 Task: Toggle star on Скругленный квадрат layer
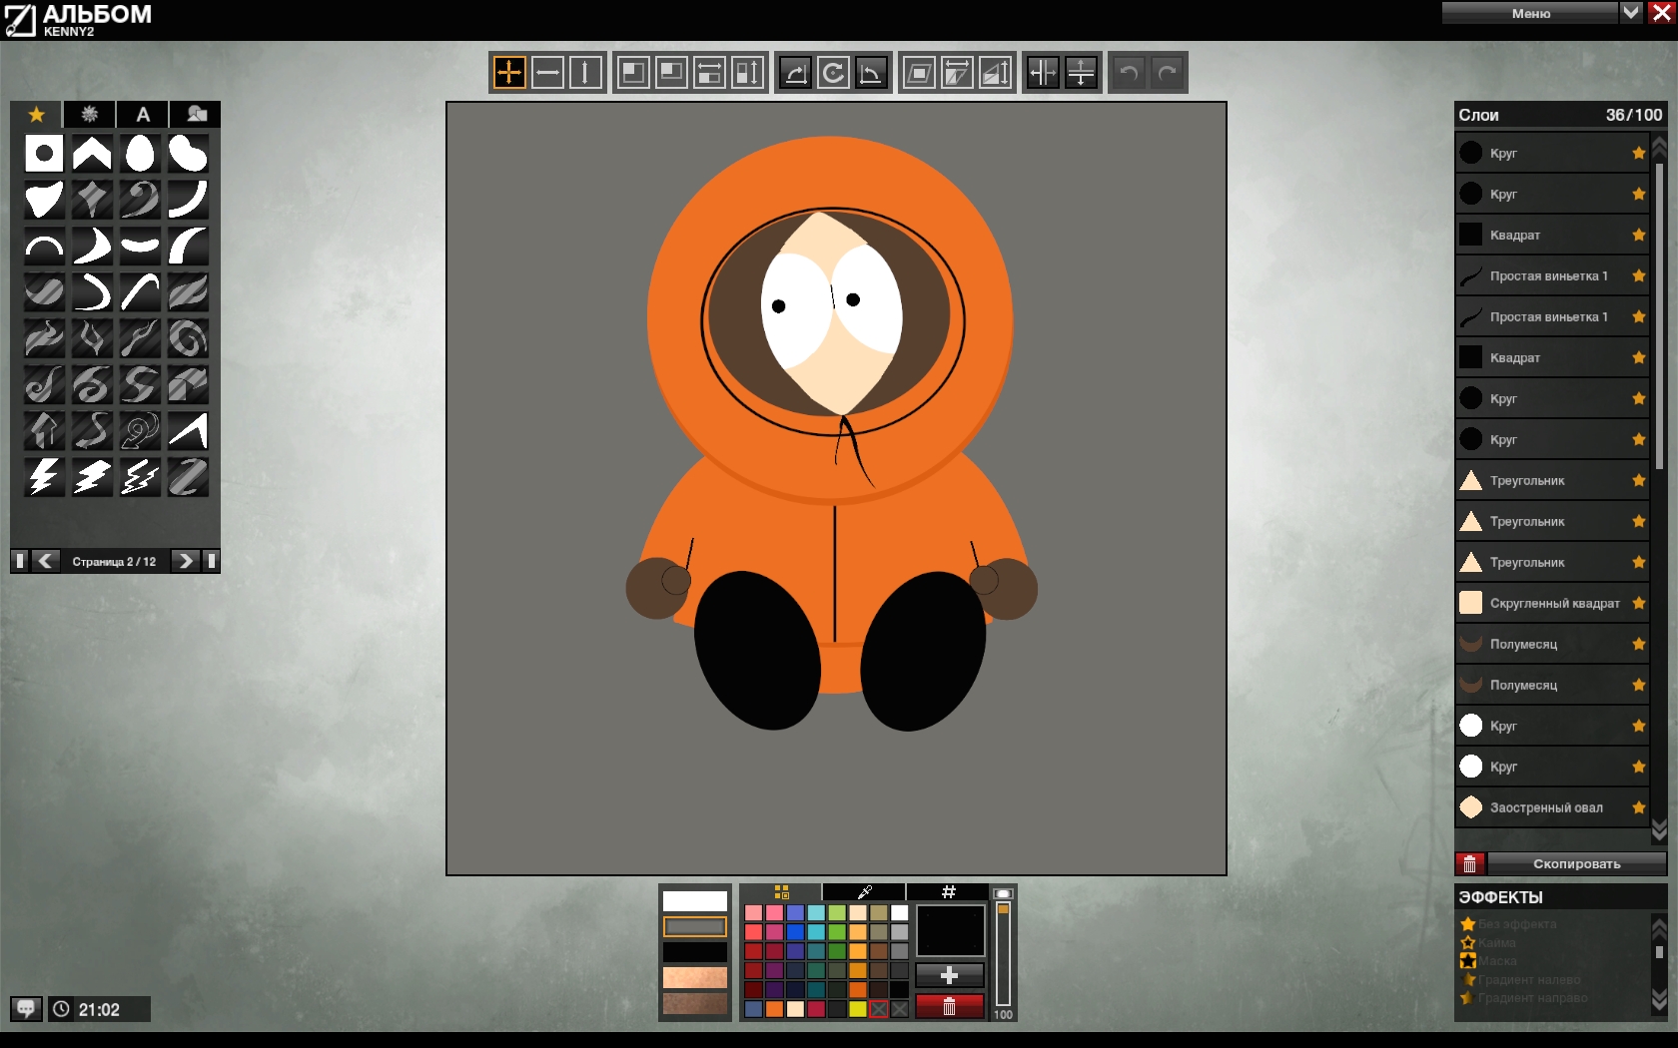[1638, 603]
